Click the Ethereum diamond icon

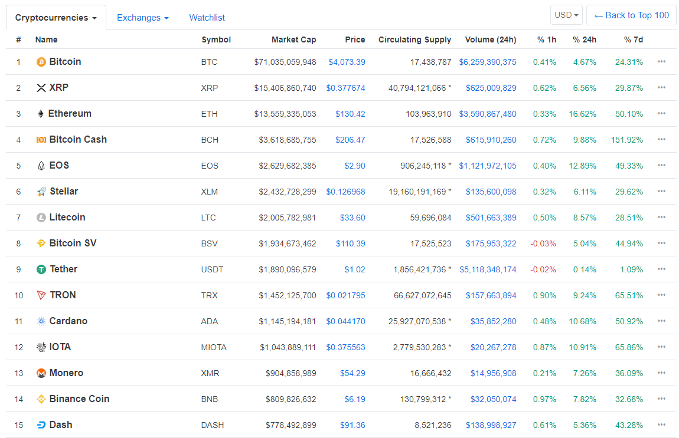pyautogui.click(x=41, y=114)
